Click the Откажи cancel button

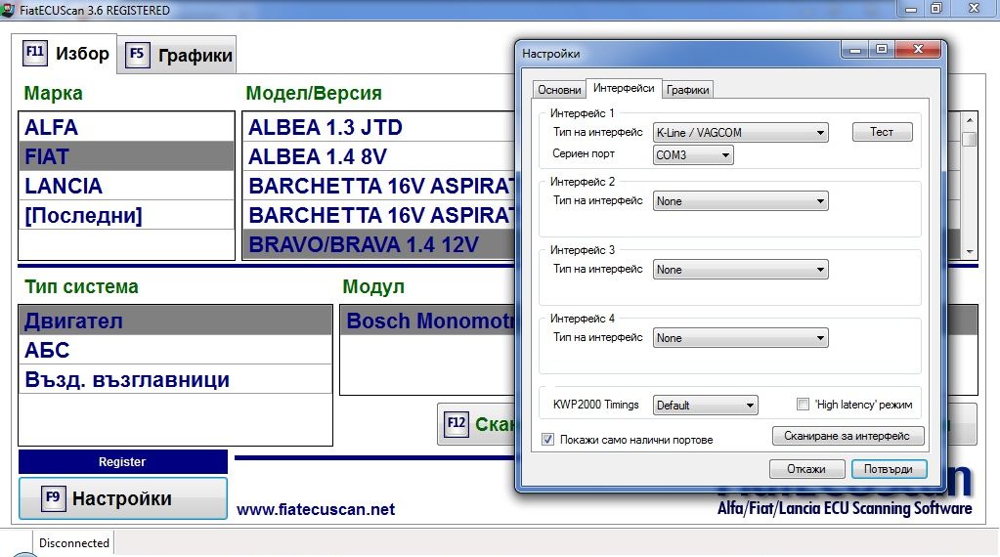(x=806, y=469)
